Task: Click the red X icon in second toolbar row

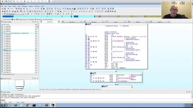Action: (17, 11)
